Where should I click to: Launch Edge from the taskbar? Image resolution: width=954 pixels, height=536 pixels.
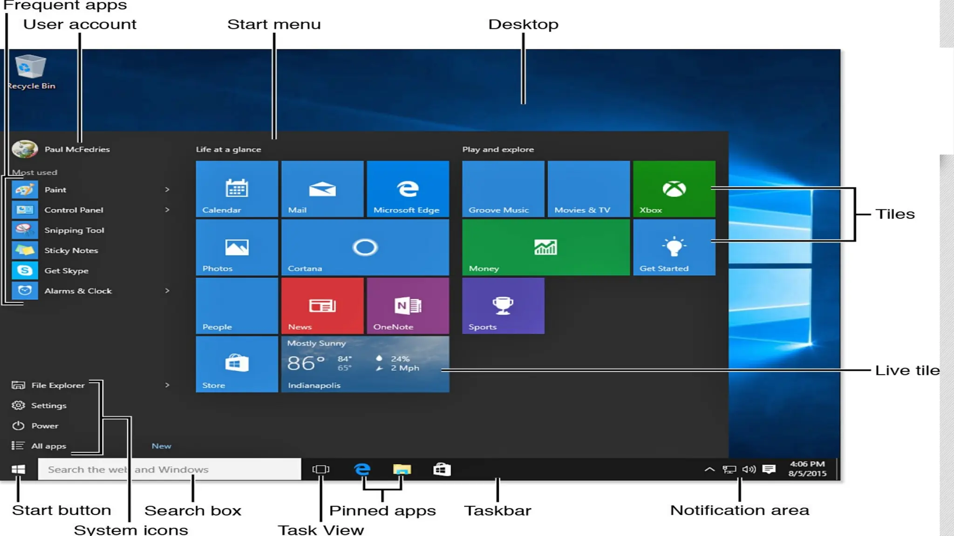[x=362, y=469]
